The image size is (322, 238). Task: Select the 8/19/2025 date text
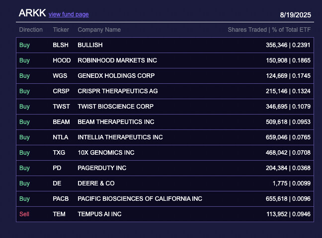coord(295,15)
